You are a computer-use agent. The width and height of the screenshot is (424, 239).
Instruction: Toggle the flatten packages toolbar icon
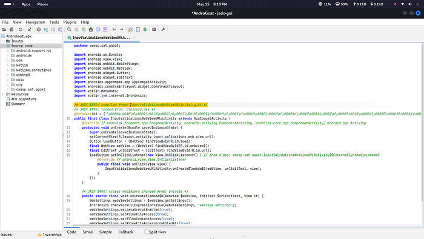point(45,30)
